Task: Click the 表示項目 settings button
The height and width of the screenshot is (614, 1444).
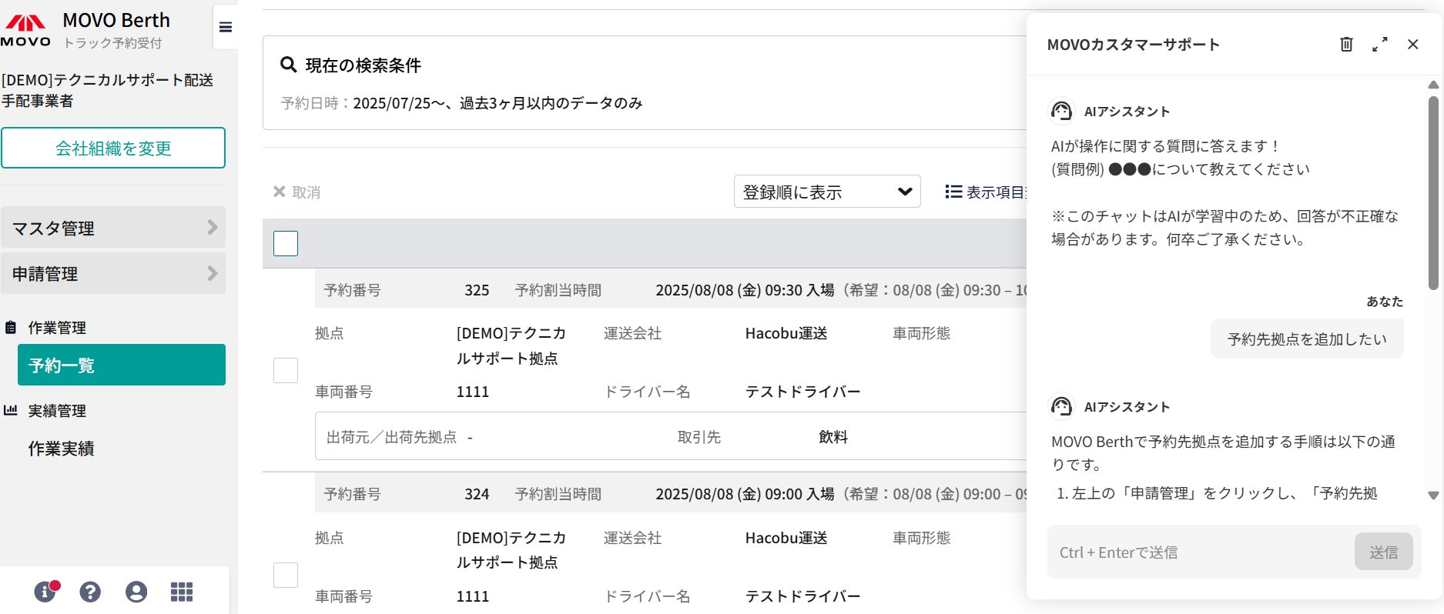Action: tap(986, 192)
